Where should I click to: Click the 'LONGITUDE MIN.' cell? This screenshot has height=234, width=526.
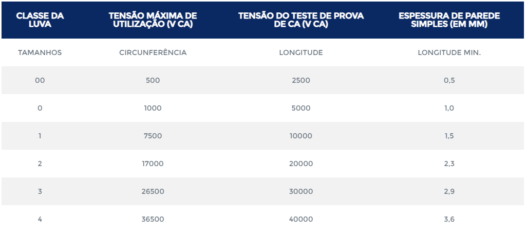[449, 52]
